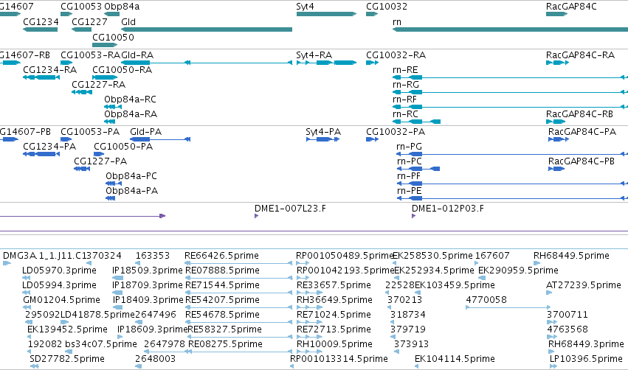
Task: Select the RacGAP84C gene label
Action: [x=571, y=7]
